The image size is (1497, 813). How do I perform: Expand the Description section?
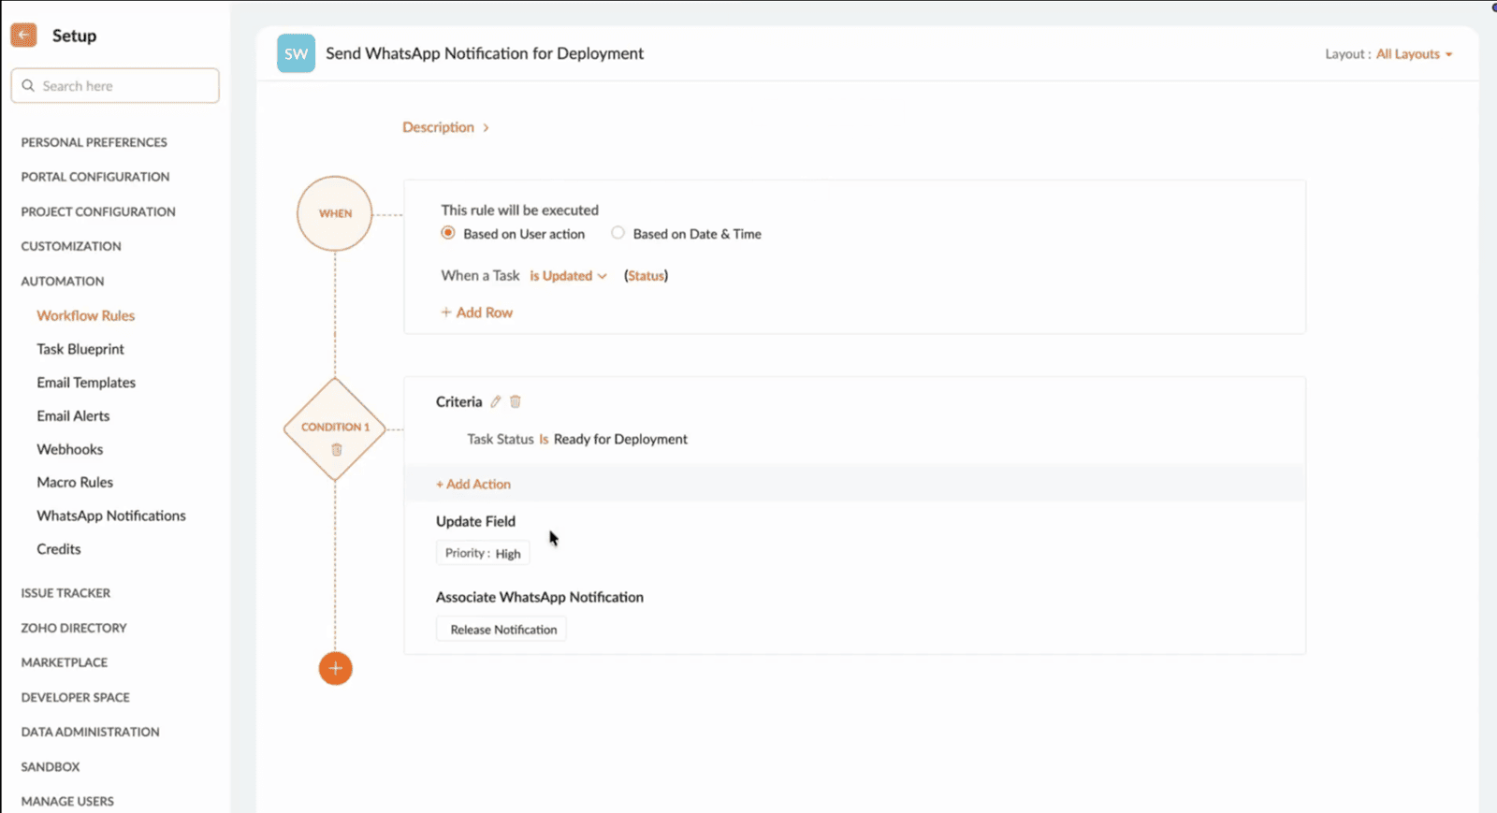(x=445, y=127)
